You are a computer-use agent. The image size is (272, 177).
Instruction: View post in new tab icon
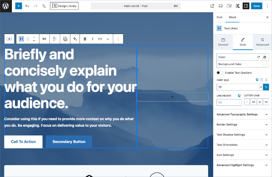212,6
